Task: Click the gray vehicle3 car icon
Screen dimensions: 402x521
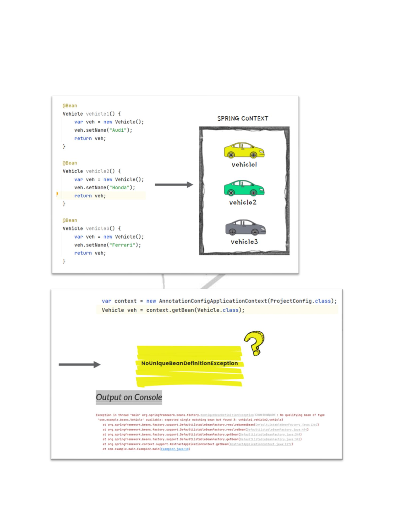Action: tap(245, 227)
